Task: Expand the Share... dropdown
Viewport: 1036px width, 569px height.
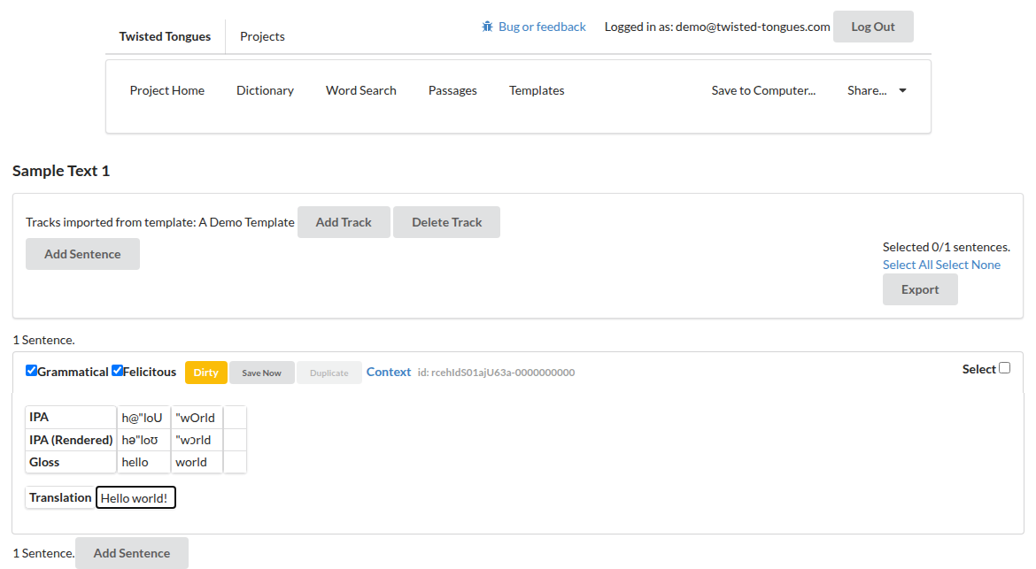Action: (x=876, y=90)
